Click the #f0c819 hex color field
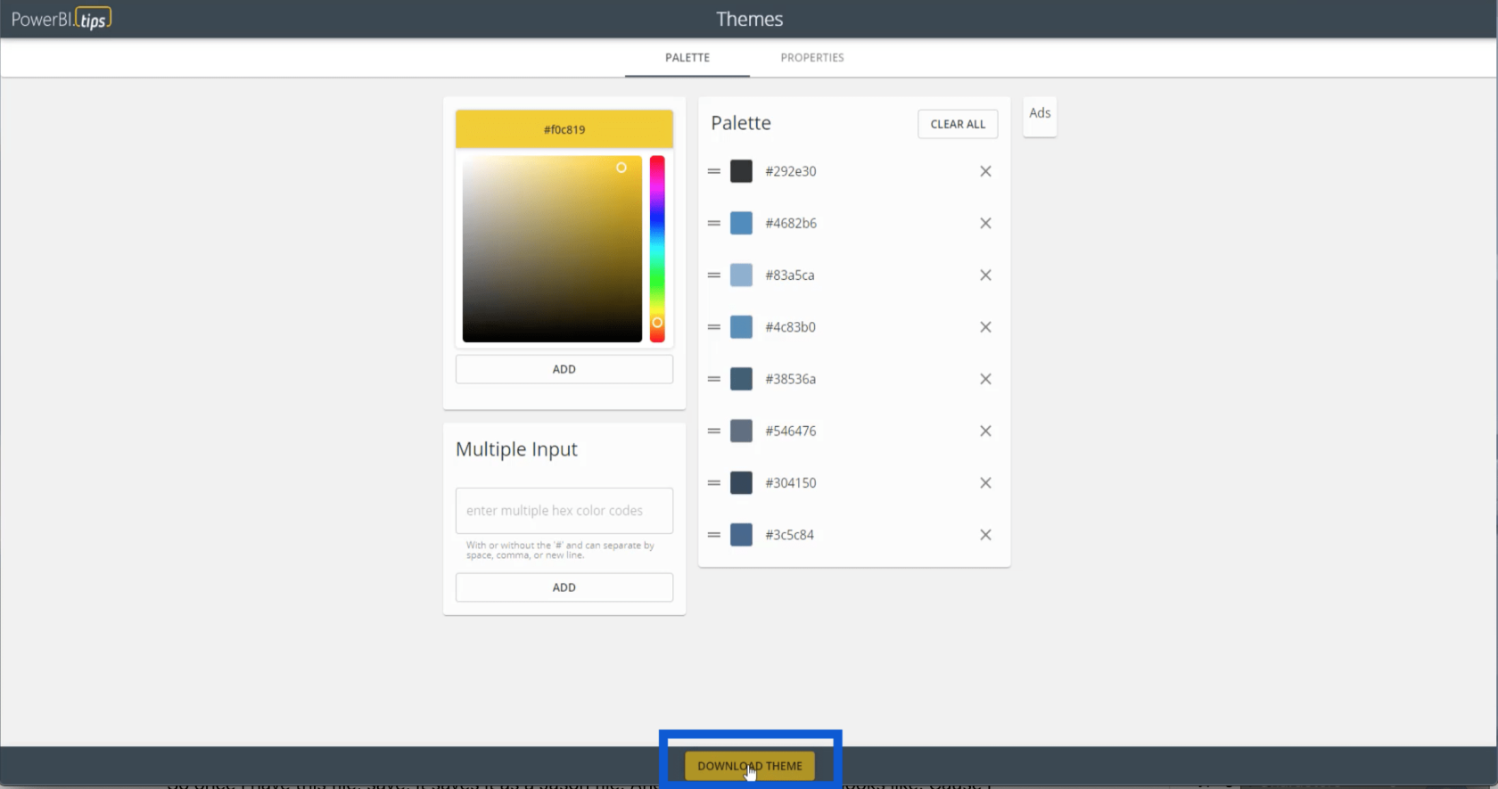Image resolution: width=1498 pixels, height=789 pixels. pyautogui.click(x=564, y=129)
